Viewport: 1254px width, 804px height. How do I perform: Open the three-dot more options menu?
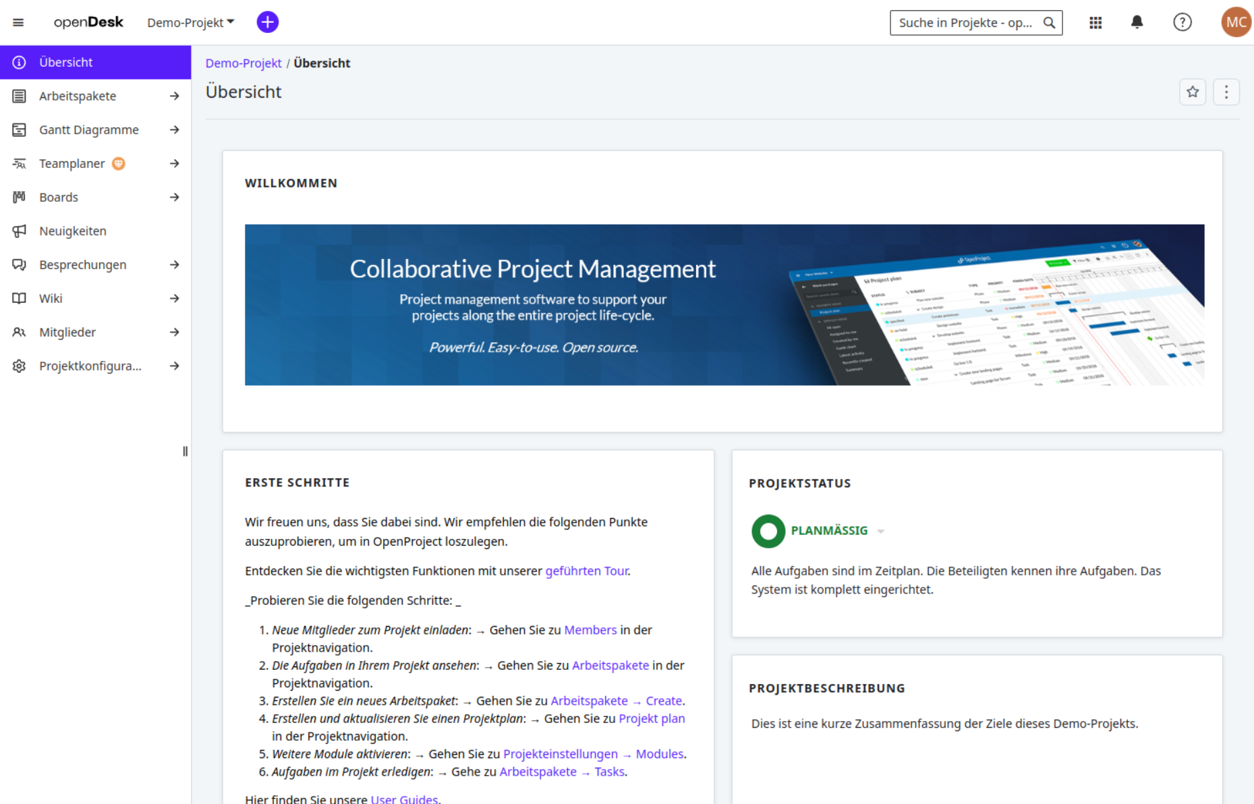coord(1226,92)
